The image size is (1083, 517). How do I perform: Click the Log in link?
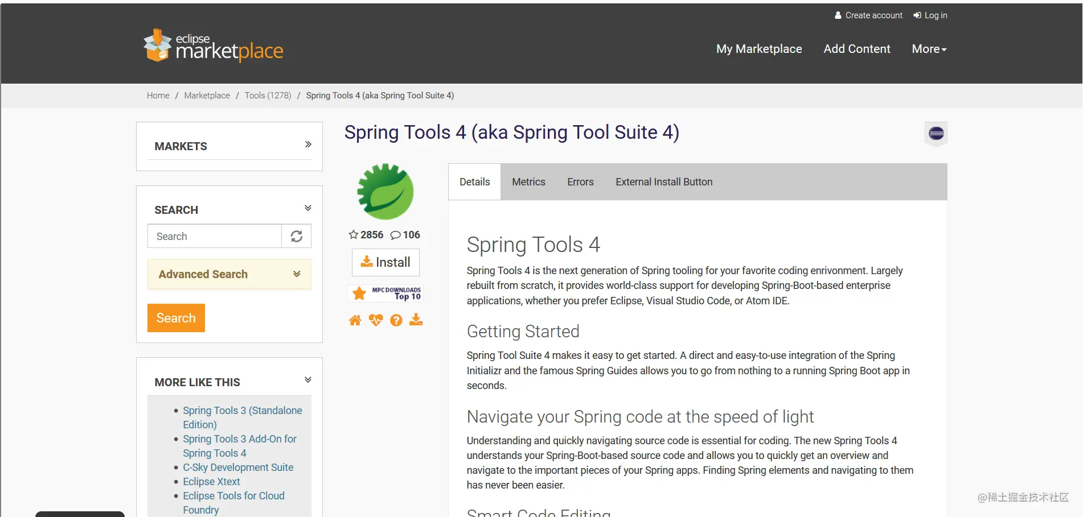[x=930, y=15]
